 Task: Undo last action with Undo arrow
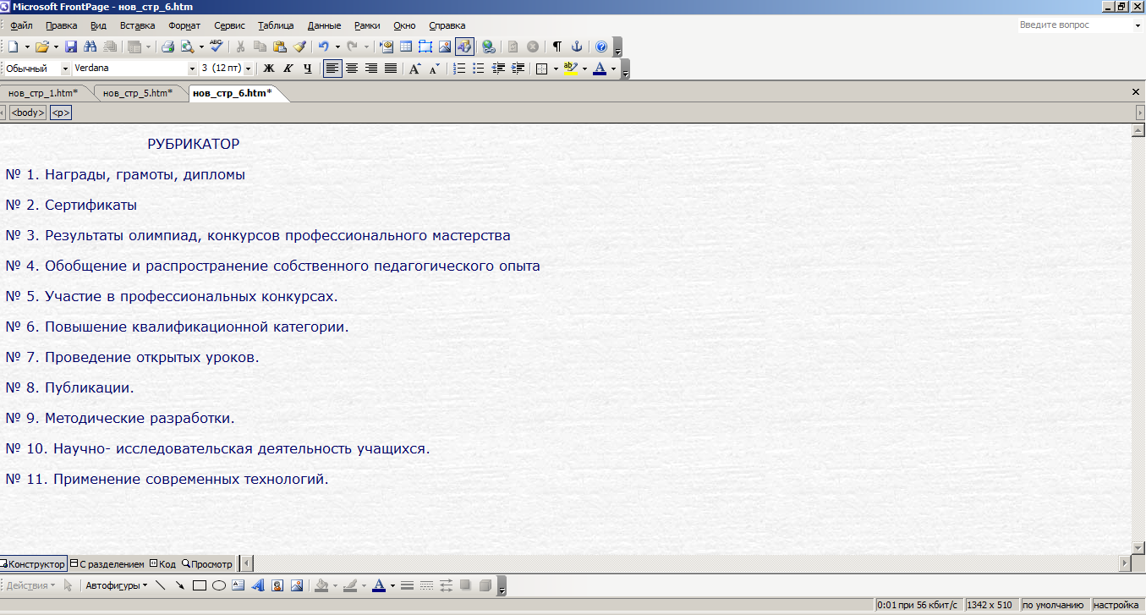click(324, 47)
